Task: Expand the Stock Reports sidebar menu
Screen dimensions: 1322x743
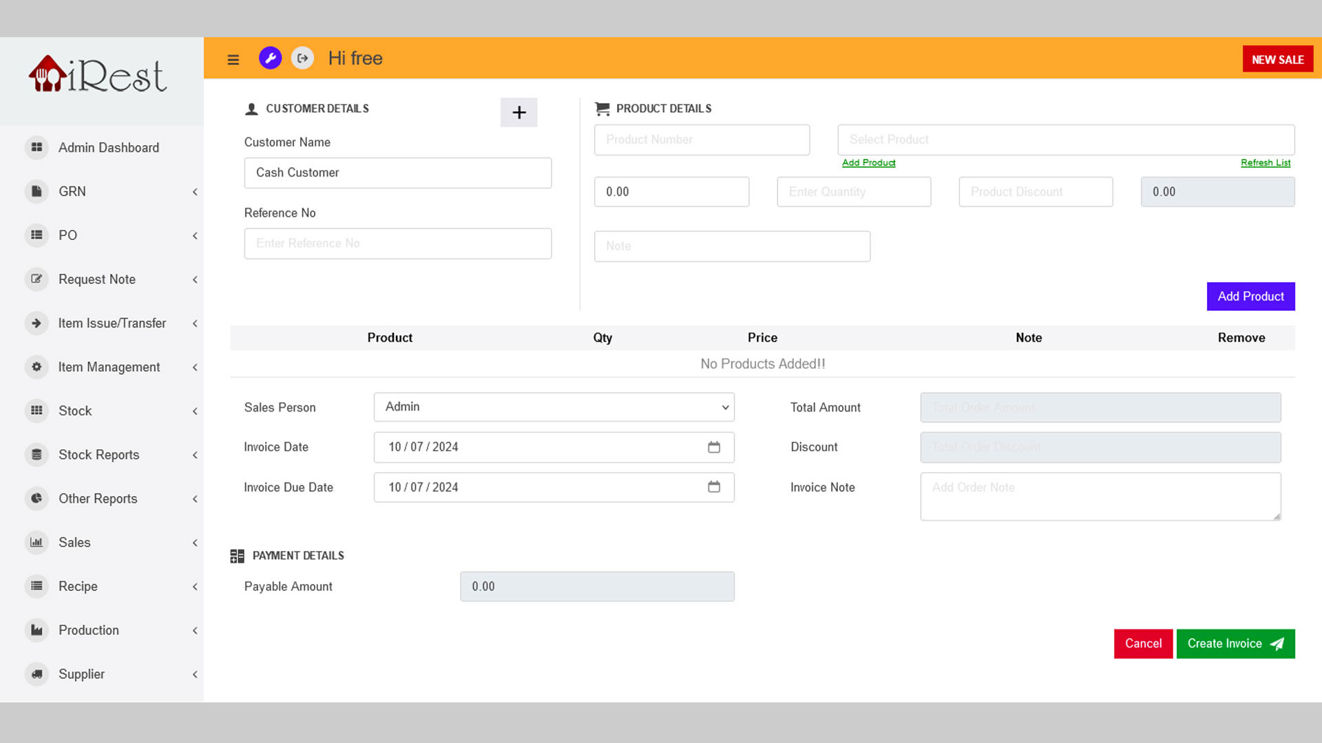Action: coord(99,455)
